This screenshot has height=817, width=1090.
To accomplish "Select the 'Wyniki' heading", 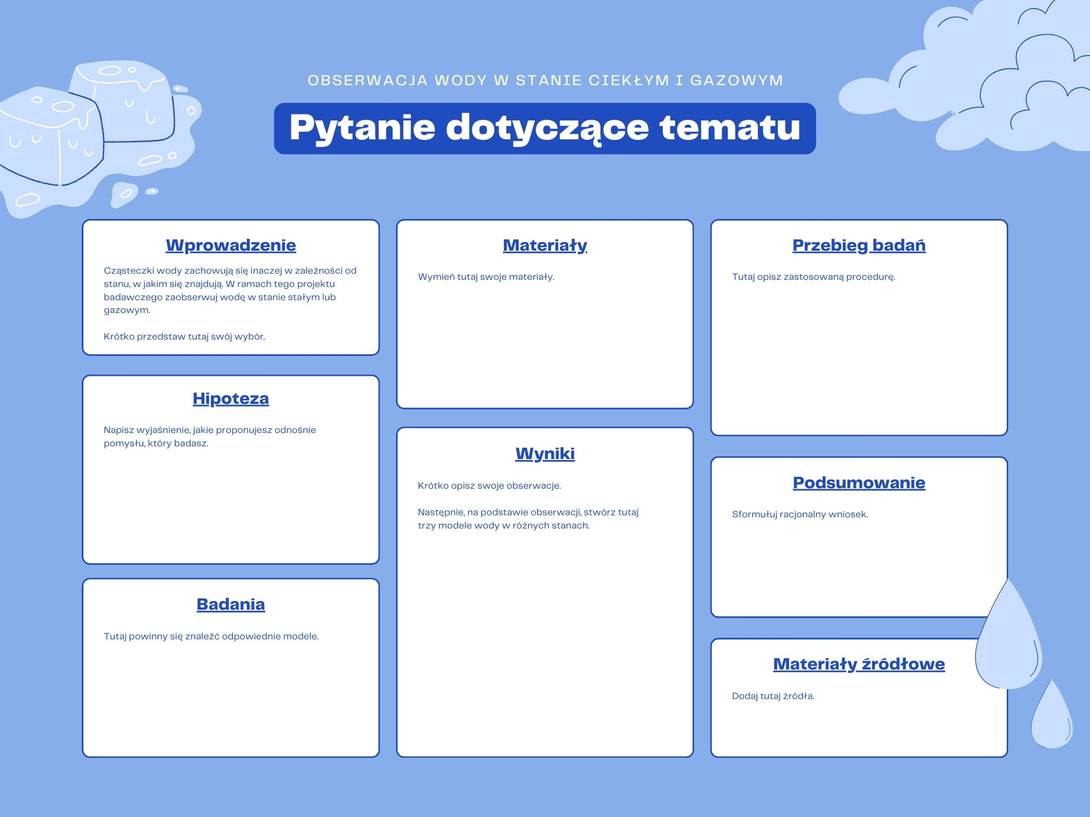I will [x=545, y=453].
